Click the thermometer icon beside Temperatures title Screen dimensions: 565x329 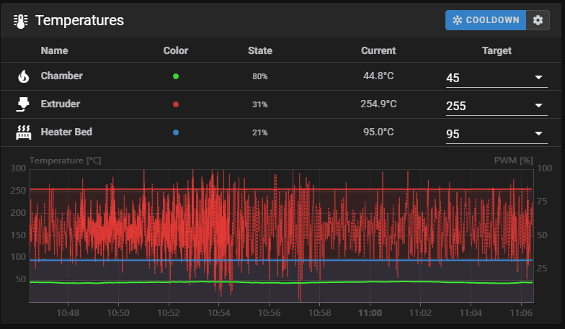pyautogui.click(x=20, y=21)
